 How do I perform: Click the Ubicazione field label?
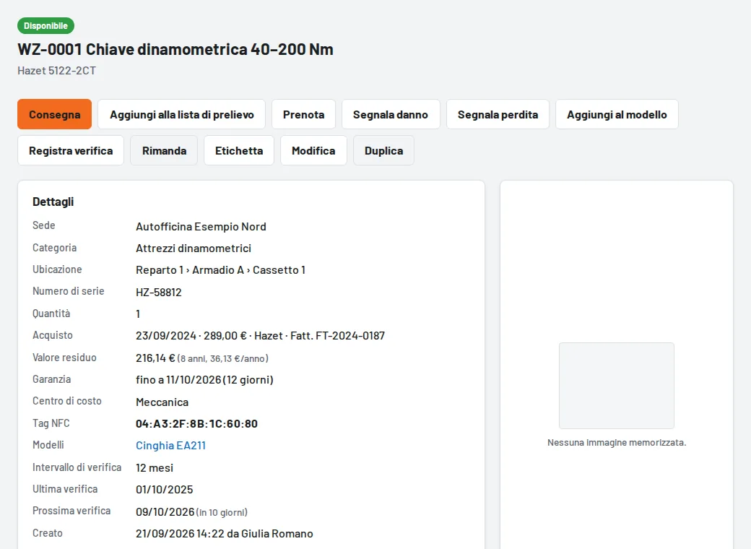click(x=57, y=269)
